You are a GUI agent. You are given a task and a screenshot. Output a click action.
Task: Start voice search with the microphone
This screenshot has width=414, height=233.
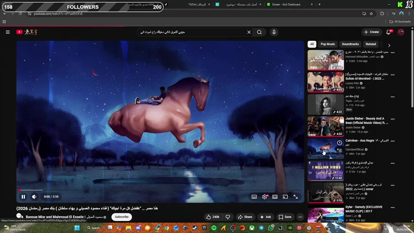[274, 32]
